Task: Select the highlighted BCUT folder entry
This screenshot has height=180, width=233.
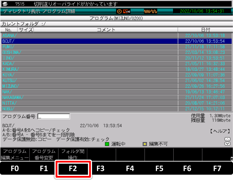Action: tap(87, 40)
